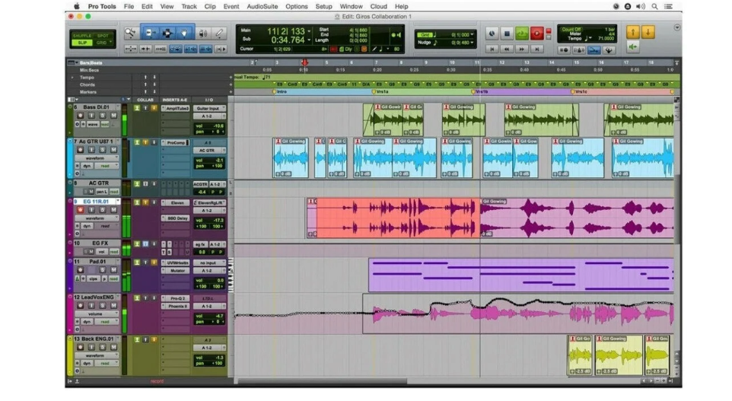Click Return to Zero transport button
Image resolution: width=732 pixels, height=401 pixels.
[x=492, y=49]
